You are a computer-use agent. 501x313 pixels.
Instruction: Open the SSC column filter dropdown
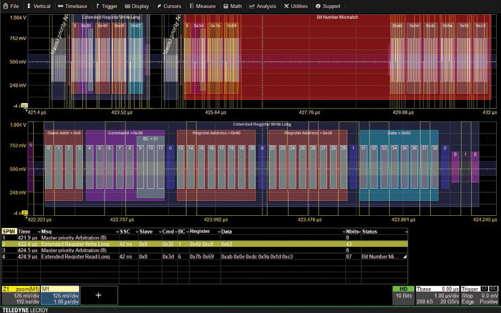pyautogui.click(x=137, y=232)
